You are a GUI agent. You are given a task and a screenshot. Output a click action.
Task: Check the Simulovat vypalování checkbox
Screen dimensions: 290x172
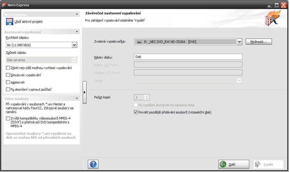point(8,75)
